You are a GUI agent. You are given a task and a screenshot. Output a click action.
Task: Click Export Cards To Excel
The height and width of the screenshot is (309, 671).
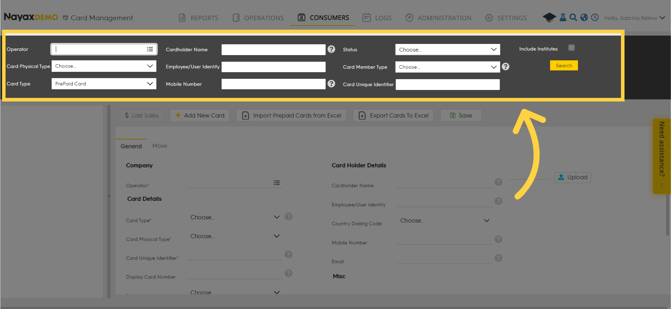pos(393,115)
